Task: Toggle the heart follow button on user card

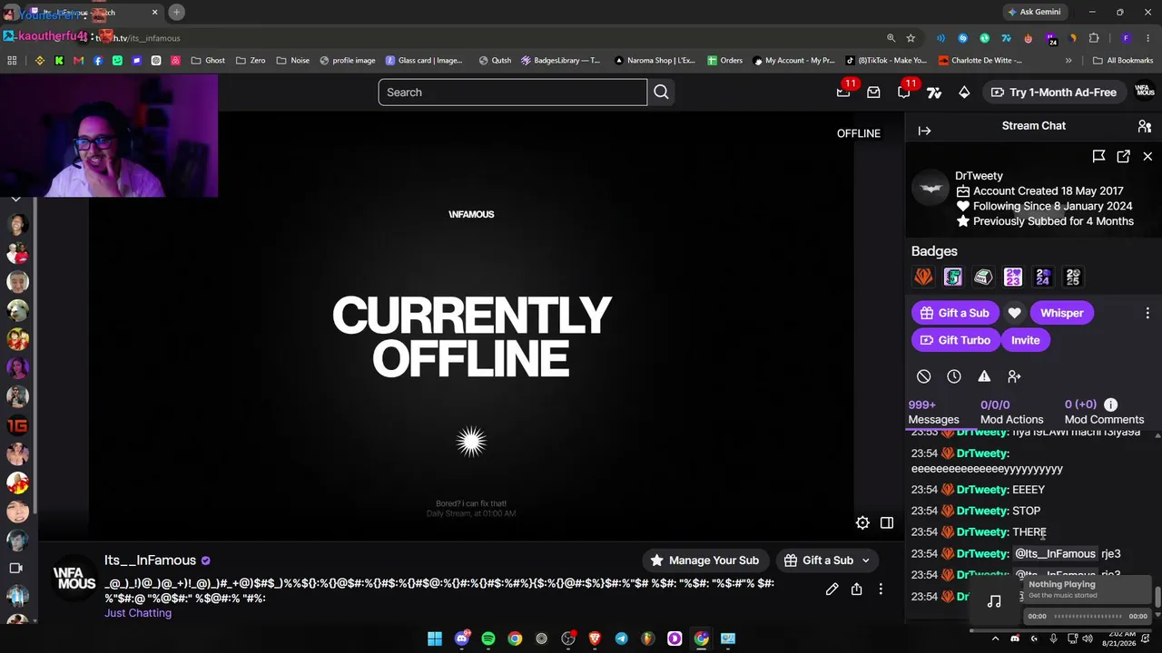Action: click(1014, 313)
